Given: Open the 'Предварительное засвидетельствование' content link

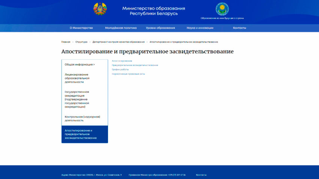Looking at the screenshot, I should coord(135,65).
